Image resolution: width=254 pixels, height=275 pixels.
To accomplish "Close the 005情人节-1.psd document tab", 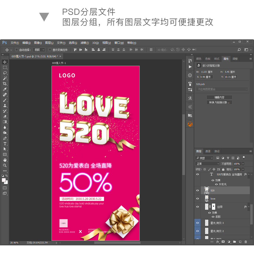I will (60, 56).
